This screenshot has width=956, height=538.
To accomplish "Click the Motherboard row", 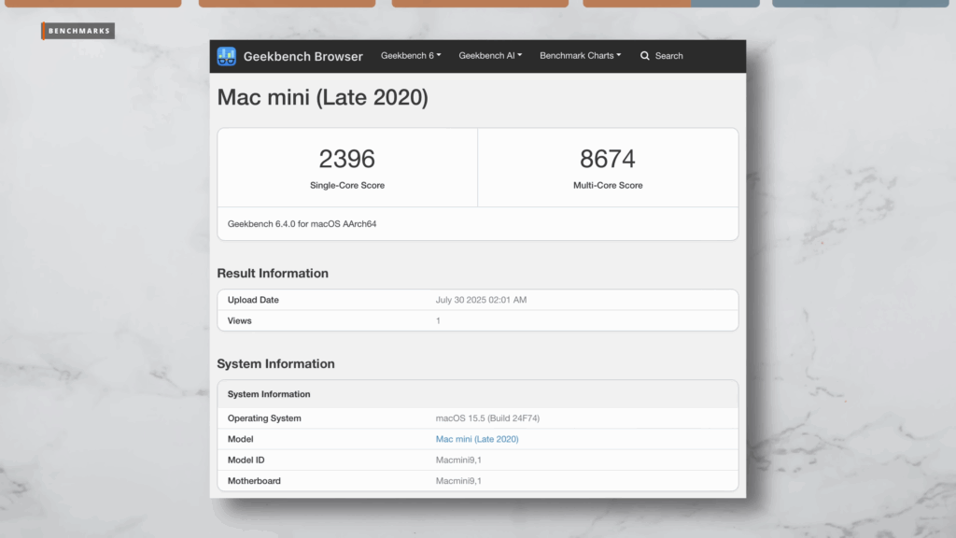I will 477,481.
